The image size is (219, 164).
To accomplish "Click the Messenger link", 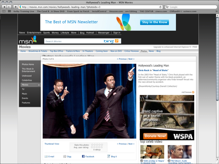I will pyautogui.click(x=104, y=33).
